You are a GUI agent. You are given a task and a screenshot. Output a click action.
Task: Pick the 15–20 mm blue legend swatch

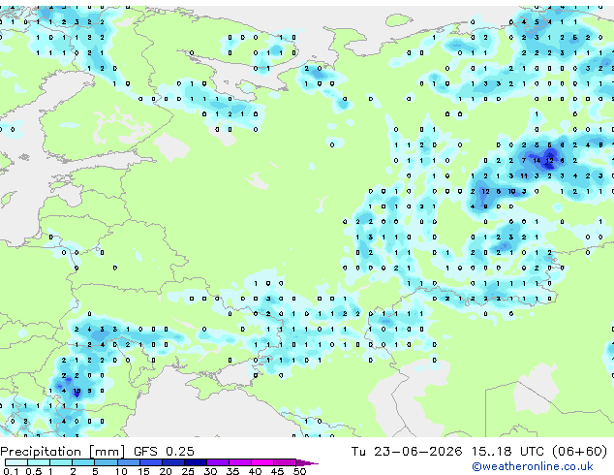tap(151, 462)
